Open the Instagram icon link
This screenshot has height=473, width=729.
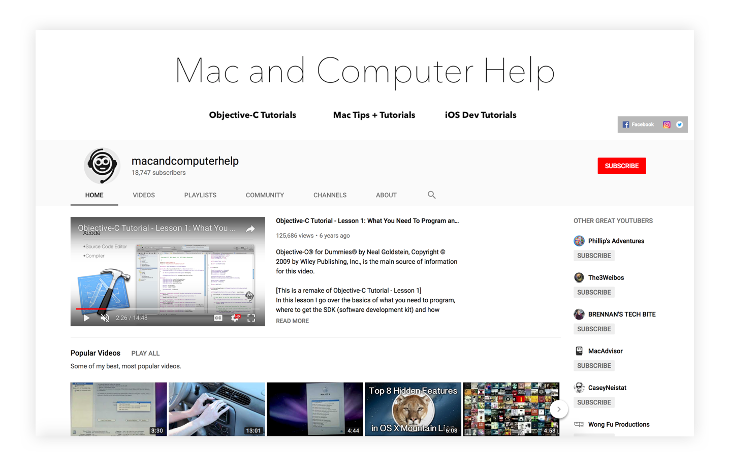click(x=667, y=124)
